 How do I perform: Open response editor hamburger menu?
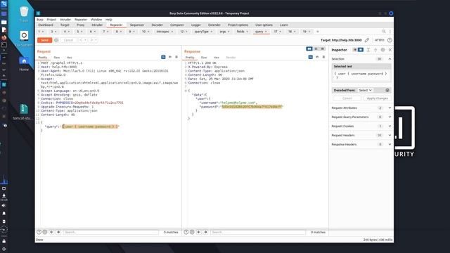323,57
